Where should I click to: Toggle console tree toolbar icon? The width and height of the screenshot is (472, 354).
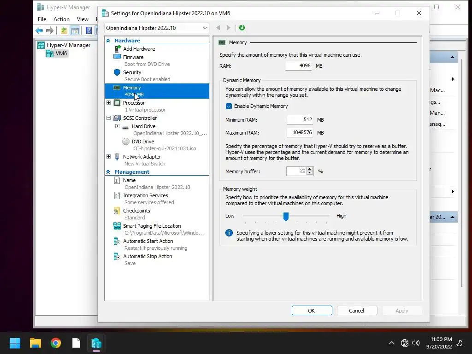(x=75, y=30)
